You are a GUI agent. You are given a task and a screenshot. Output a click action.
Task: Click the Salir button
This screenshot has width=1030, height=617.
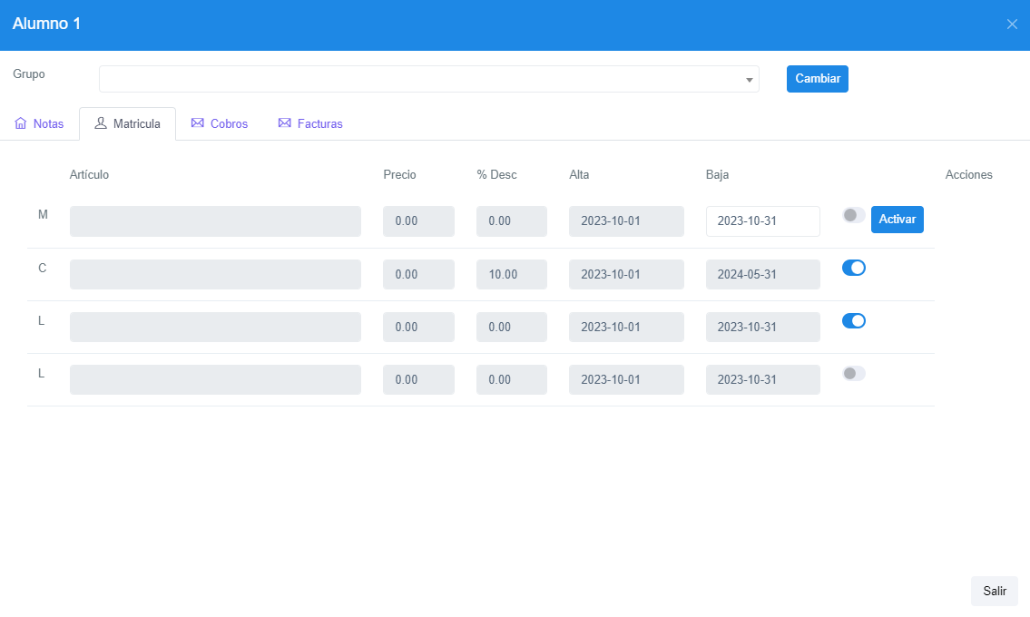click(x=994, y=591)
